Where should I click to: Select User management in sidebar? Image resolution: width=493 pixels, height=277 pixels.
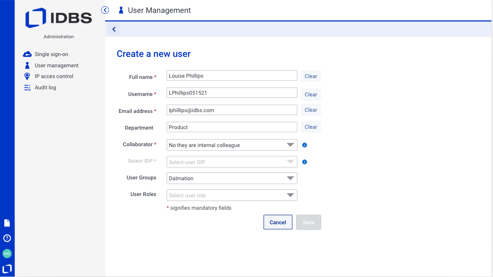pos(56,66)
